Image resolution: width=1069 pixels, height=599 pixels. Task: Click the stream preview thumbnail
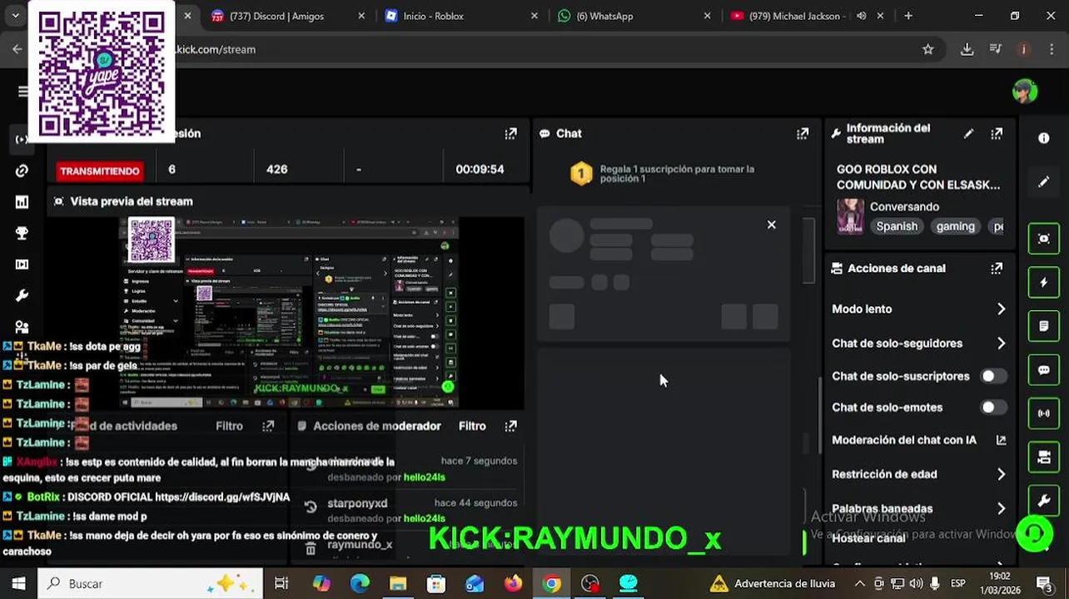tap(288, 313)
